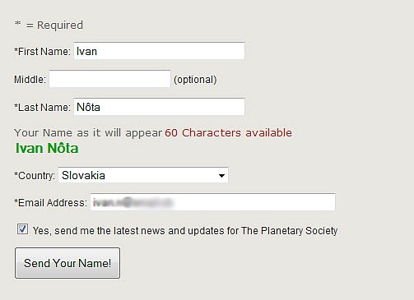
Task: Click the *Last Name: label
Action: pyautogui.click(x=42, y=108)
